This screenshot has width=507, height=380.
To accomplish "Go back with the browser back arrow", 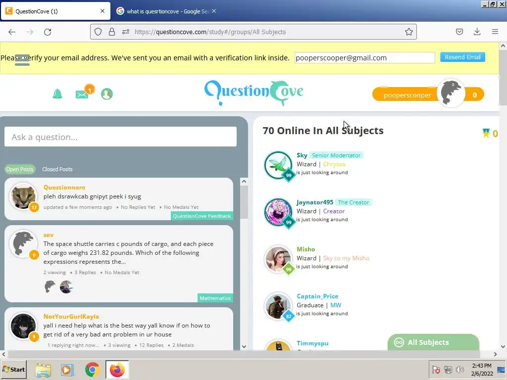I will pos(12,32).
